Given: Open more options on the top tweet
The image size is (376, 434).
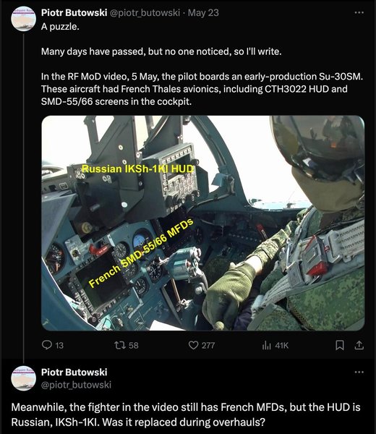Looking at the screenshot, I should pyautogui.click(x=359, y=12).
